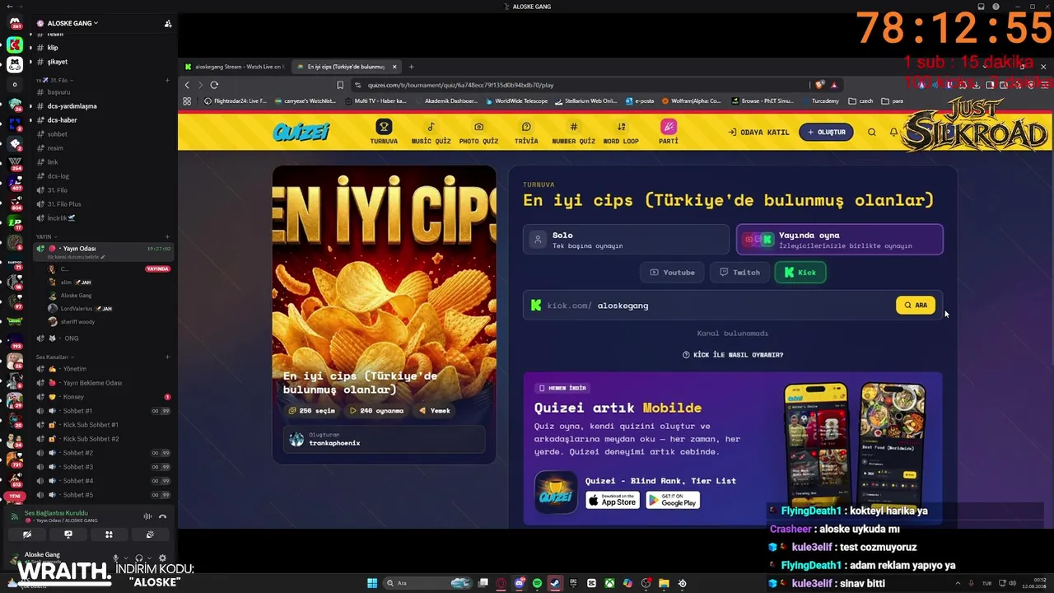Select the Trivia section
This screenshot has height=593, width=1054.
526,132
